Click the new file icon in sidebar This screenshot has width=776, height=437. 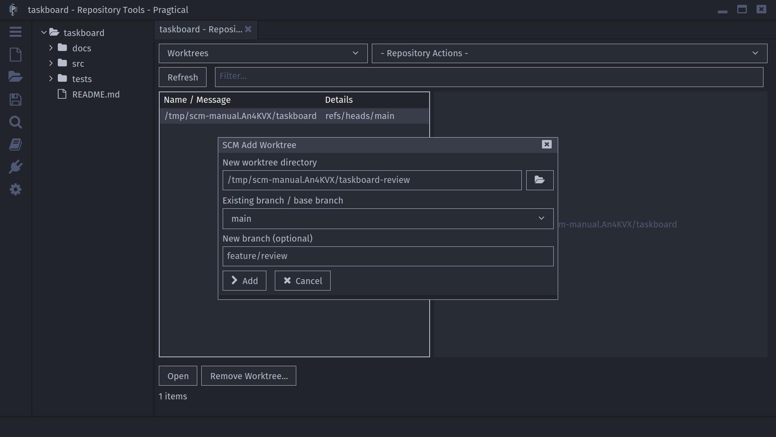click(x=15, y=55)
